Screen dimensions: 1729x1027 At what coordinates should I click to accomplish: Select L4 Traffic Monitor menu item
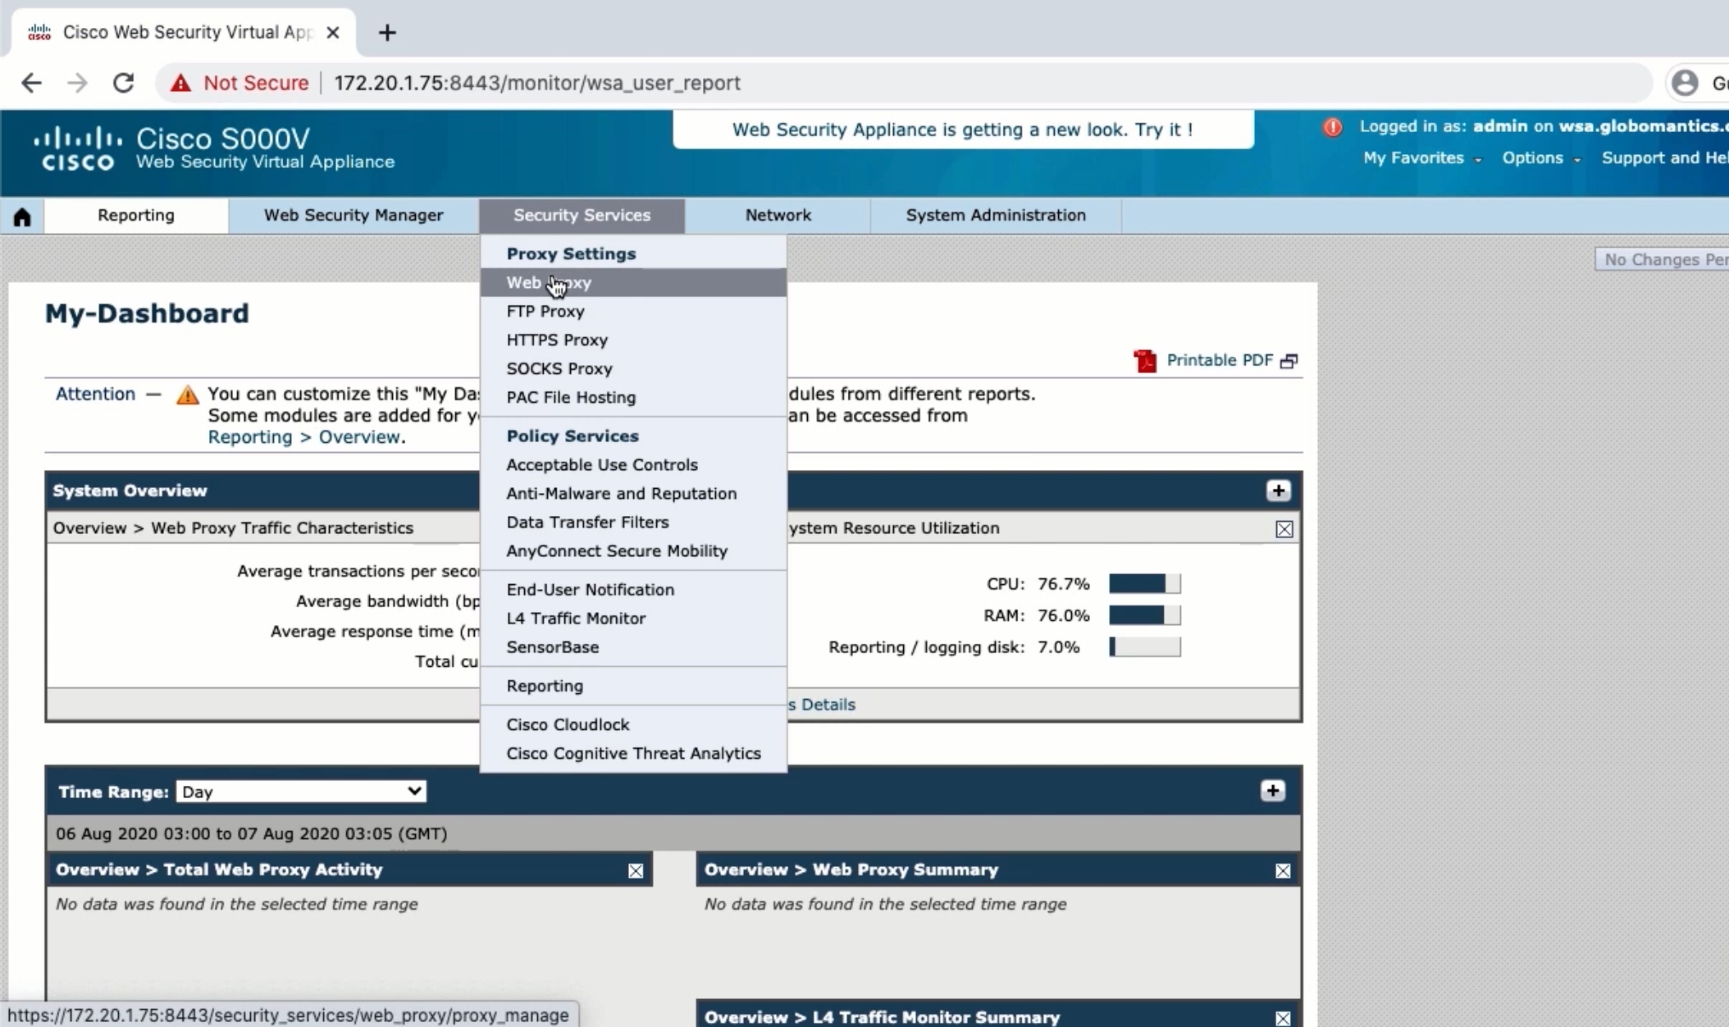point(633,618)
